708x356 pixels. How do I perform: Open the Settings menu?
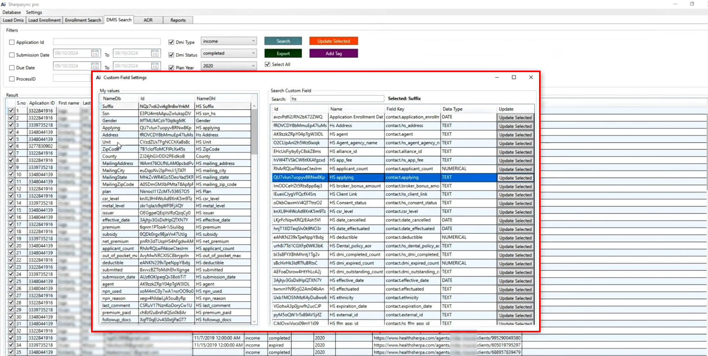click(x=34, y=12)
